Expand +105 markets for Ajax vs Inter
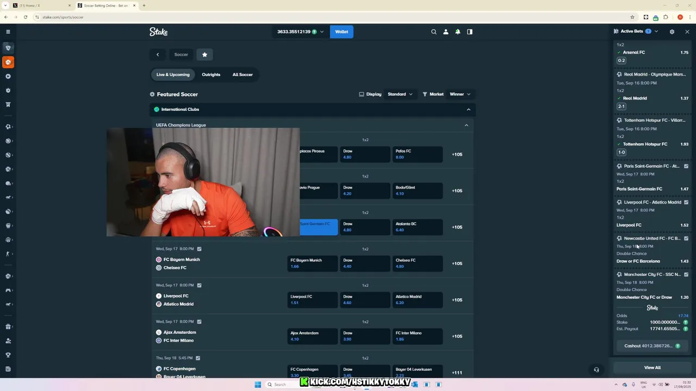The image size is (696, 391). tap(457, 336)
